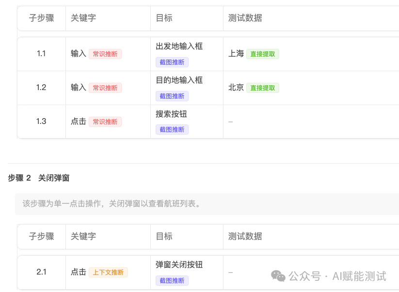Click the 出发地输入框 target text
399x292 pixels.
[x=179, y=46]
